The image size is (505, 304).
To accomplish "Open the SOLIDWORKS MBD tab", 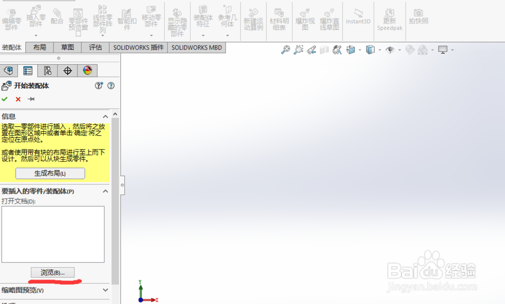I will click(x=196, y=47).
